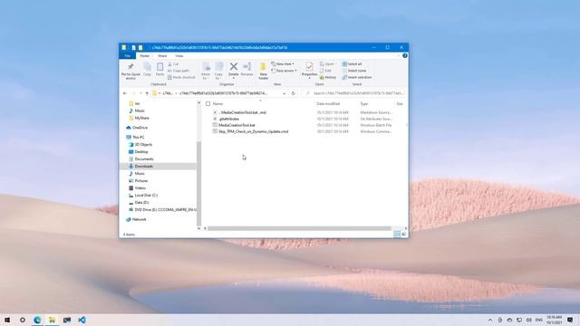Open Microsoft Edge from taskbar
This screenshot has width=580, height=326.
[x=37, y=320]
